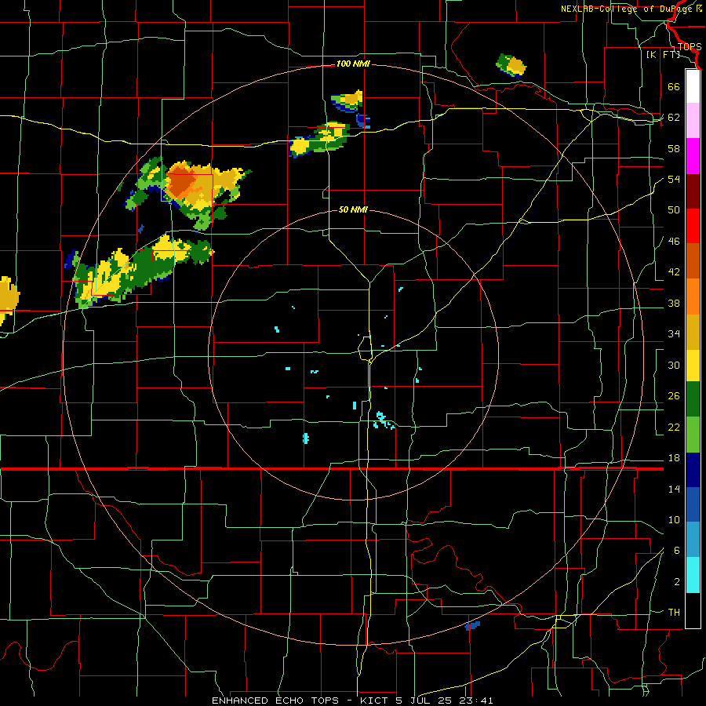The height and width of the screenshot is (706, 706).
Task: Click the isolated storm echo at top right
Action: (511, 66)
